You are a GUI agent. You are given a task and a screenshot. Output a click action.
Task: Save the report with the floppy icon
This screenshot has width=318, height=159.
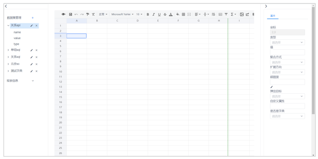pos(70,14)
